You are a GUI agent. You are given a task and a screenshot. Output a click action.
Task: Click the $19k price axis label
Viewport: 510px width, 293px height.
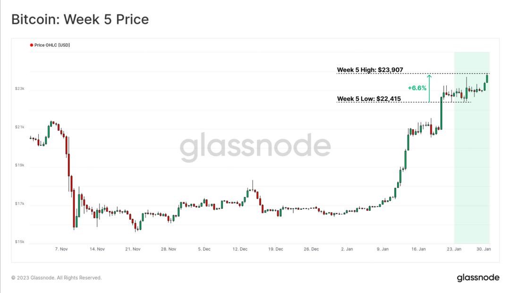click(x=19, y=165)
